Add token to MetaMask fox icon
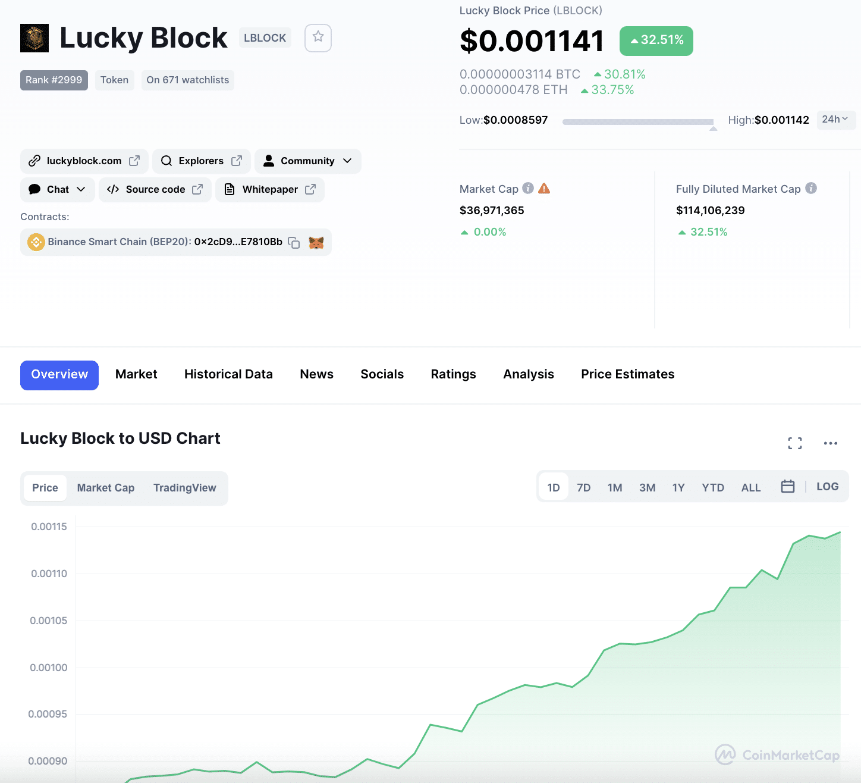The width and height of the screenshot is (861, 783). [316, 242]
